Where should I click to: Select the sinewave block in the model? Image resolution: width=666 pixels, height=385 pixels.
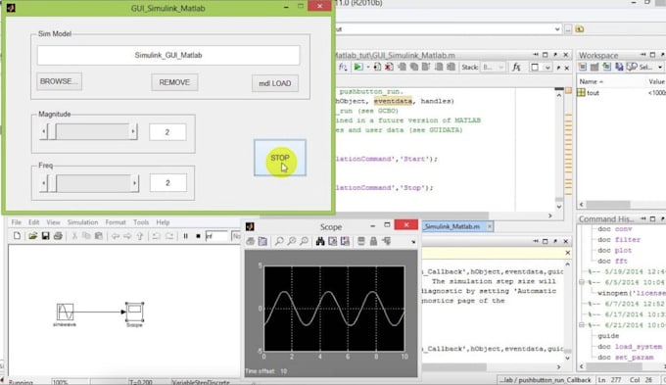pyautogui.click(x=65, y=312)
